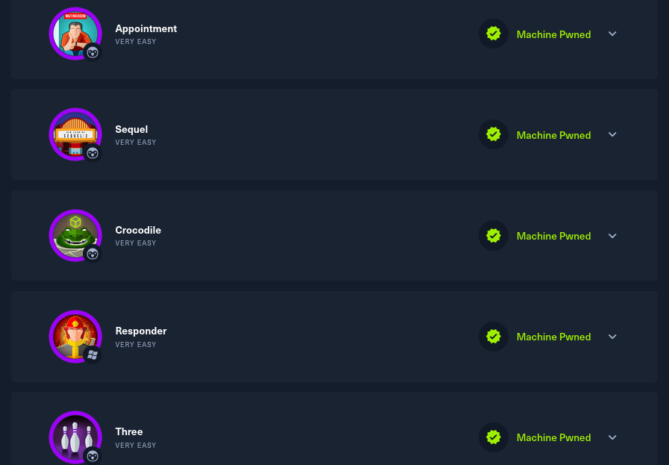Click the Sequel machine avatar

(x=75, y=134)
